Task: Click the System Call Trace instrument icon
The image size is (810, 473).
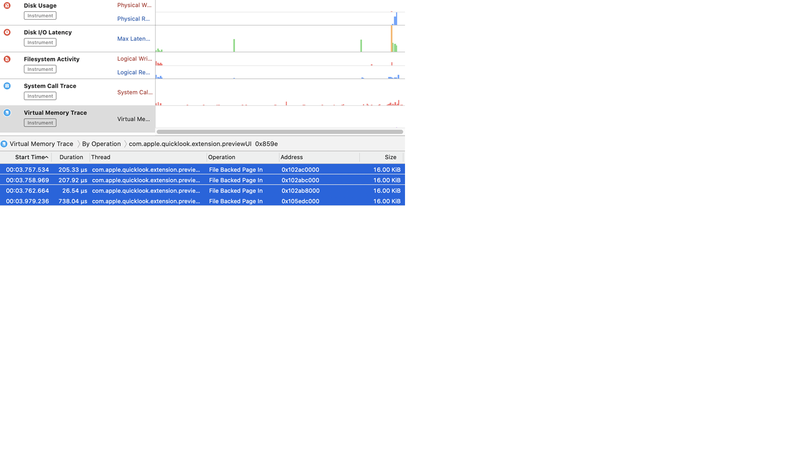Action: click(x=7, y=86)
